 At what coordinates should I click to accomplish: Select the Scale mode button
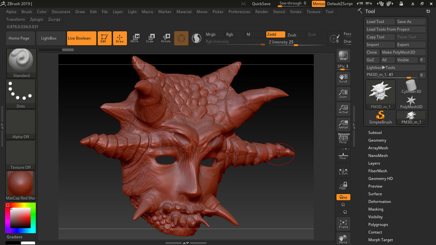coord(150,38)
